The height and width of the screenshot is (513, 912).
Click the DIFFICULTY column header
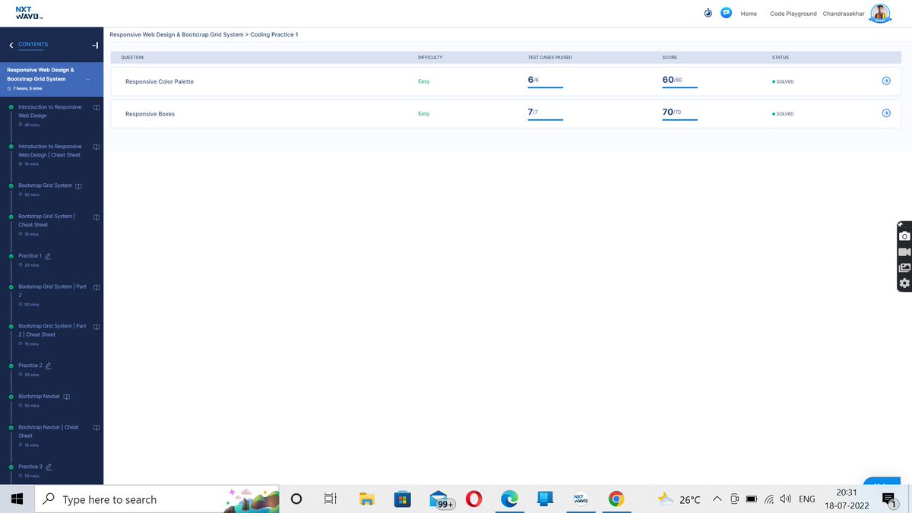tap(430, 58)
